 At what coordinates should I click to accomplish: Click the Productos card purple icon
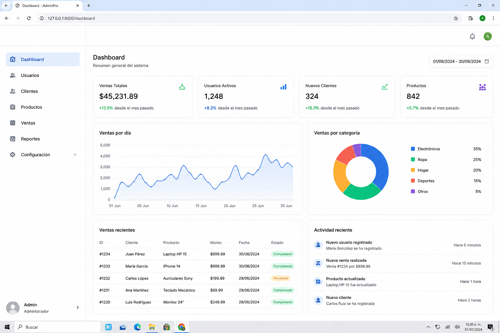click(x=482, y=87)
